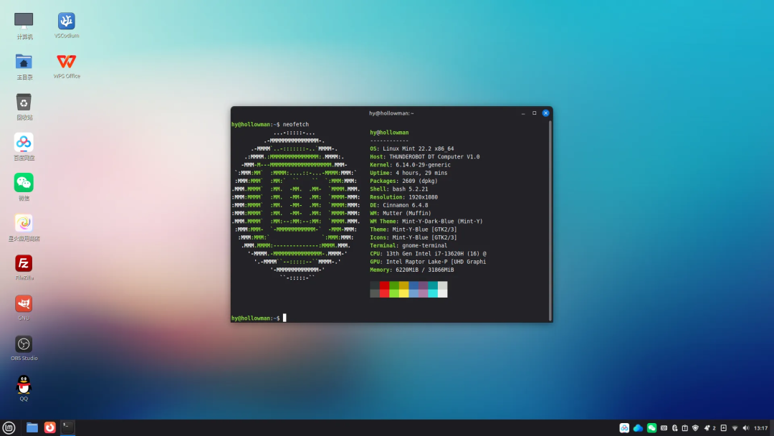Close the hy@hollowman terminal window

pos(545,113)
